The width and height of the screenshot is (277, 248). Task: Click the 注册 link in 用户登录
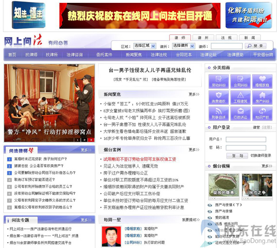click(267, 127)
